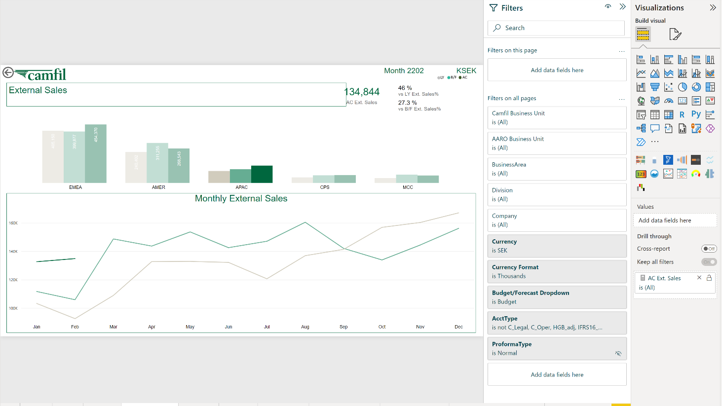Click the Values Add data fields well
This screenshot has width=722, height=406.
[675, 221]
